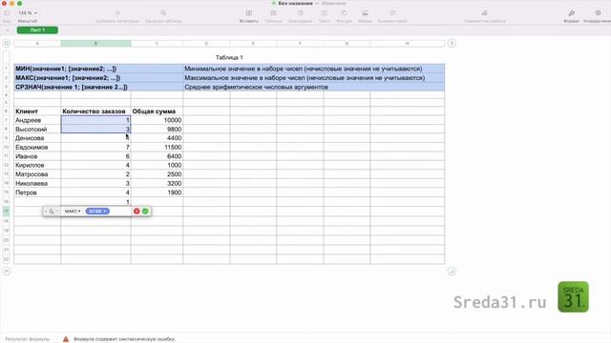Screen dimensions: 611x343
Task: Click the syntax error message in status bar
Action: click(x=124, y=339)
